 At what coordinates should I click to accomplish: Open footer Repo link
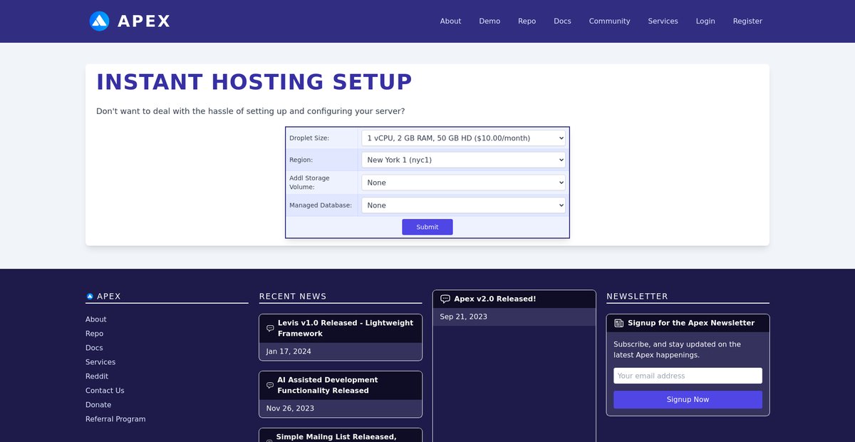[94, 334]
